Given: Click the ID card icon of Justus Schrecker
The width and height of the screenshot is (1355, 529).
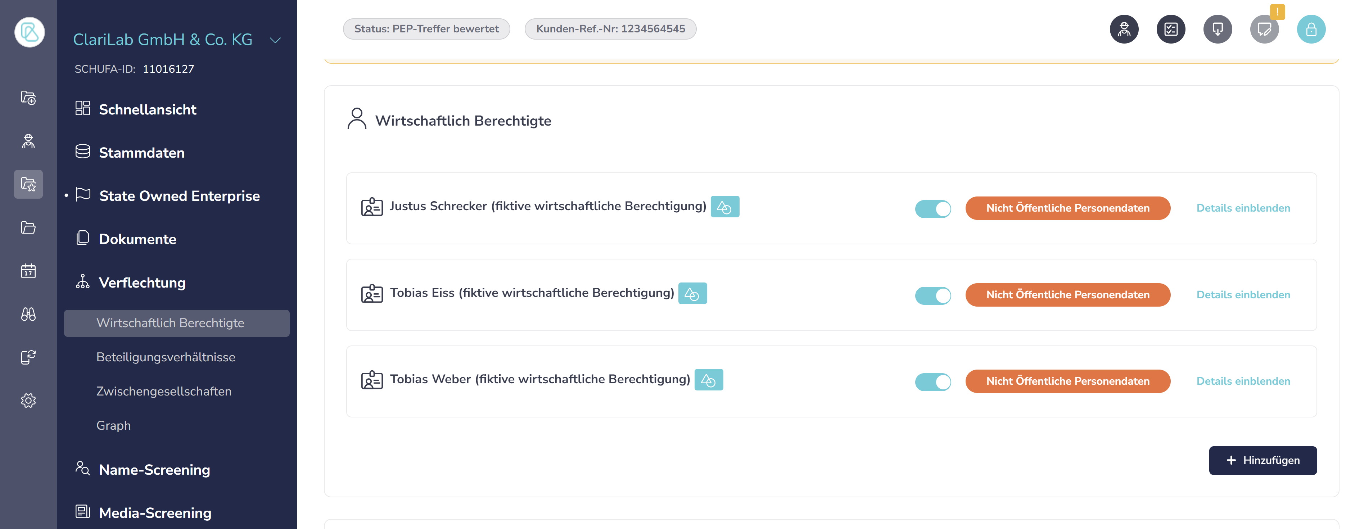Looking at the screenshot, I should 372,207.
